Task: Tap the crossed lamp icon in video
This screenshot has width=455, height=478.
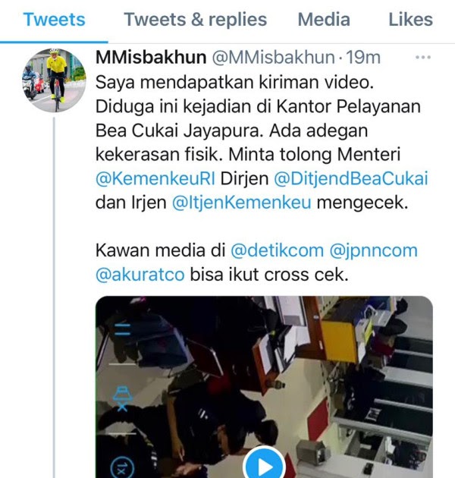Action: 123,399
